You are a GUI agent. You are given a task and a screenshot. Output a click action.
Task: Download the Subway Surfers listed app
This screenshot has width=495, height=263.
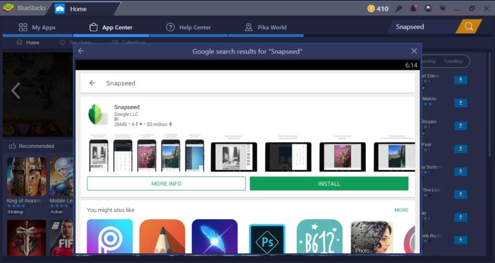coord(461,171)
